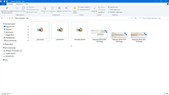The width and height of the screenshot is (169, 95).
Task: Switch to details view icon in status bar
Action: tap(165, 94)
